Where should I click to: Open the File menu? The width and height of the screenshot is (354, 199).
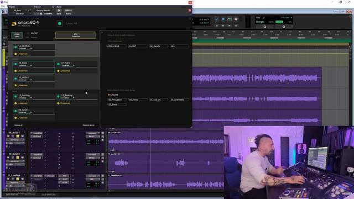tap(3, 6)
